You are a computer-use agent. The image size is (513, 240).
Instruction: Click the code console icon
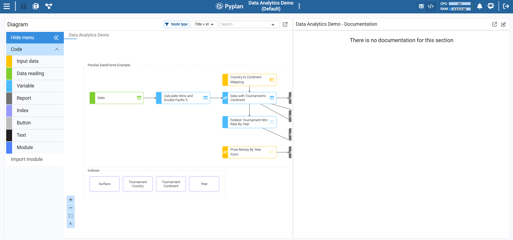click(x=431, y=6)
